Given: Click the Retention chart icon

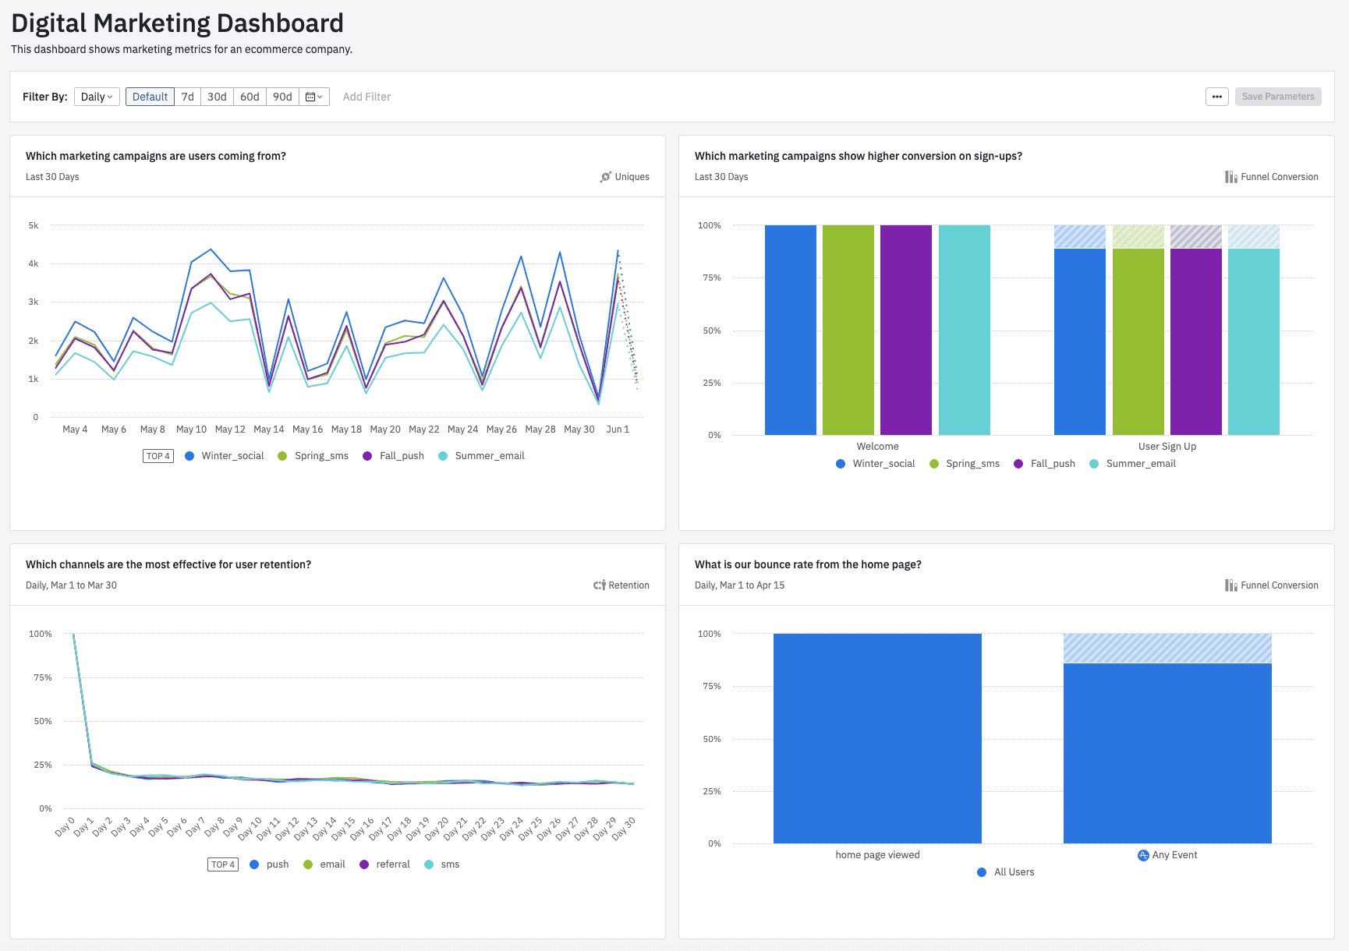Looking at the screenshot, I should (x=598, y=585).
